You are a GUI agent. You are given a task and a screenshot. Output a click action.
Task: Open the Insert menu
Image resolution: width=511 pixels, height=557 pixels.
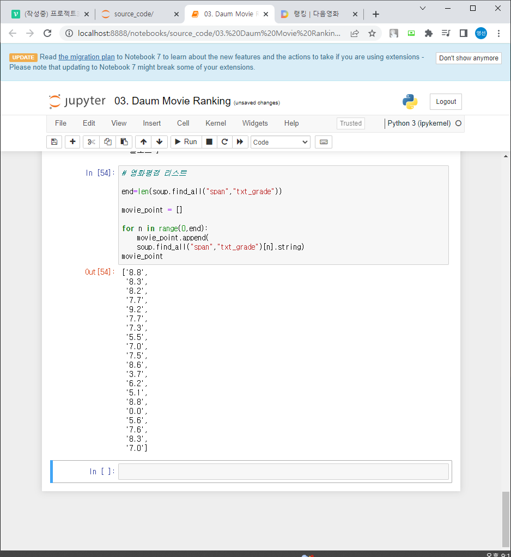152,123
